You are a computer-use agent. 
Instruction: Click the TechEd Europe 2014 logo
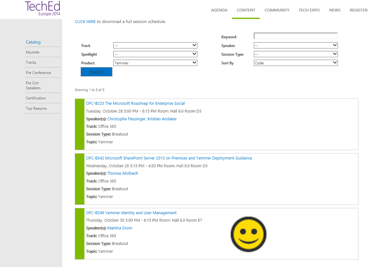coord(43,9)
